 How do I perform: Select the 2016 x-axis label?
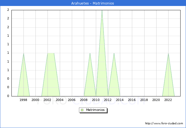(x=132, y=100)
